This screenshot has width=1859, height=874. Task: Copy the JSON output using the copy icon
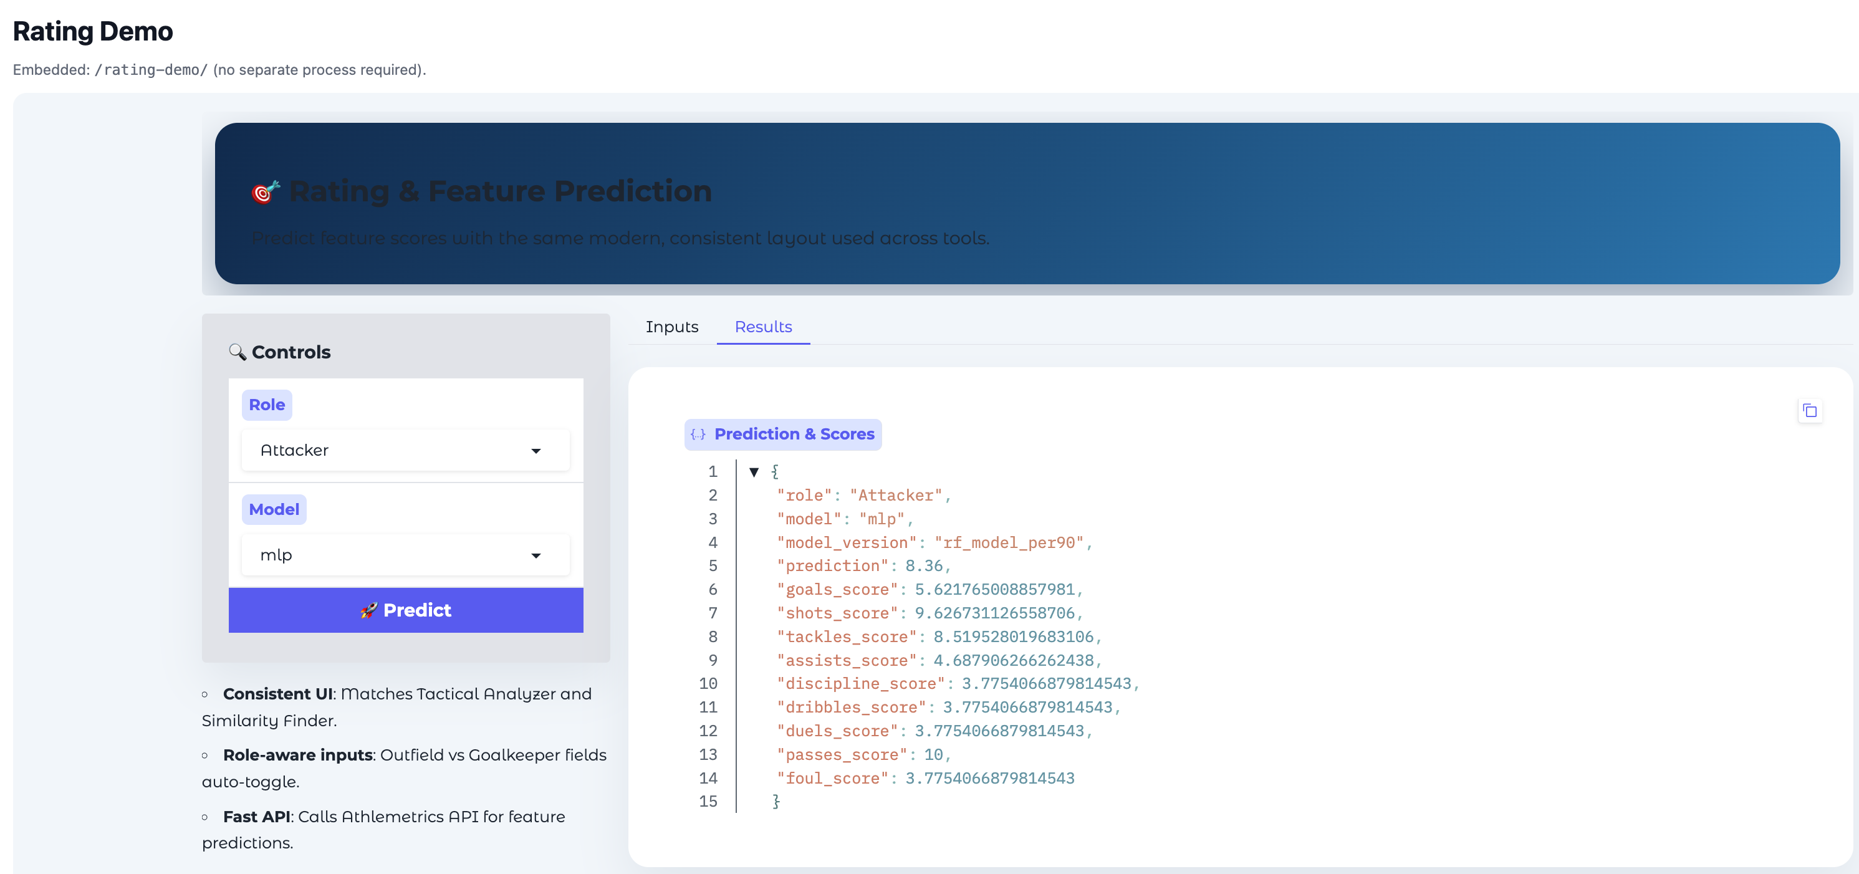1809,411
